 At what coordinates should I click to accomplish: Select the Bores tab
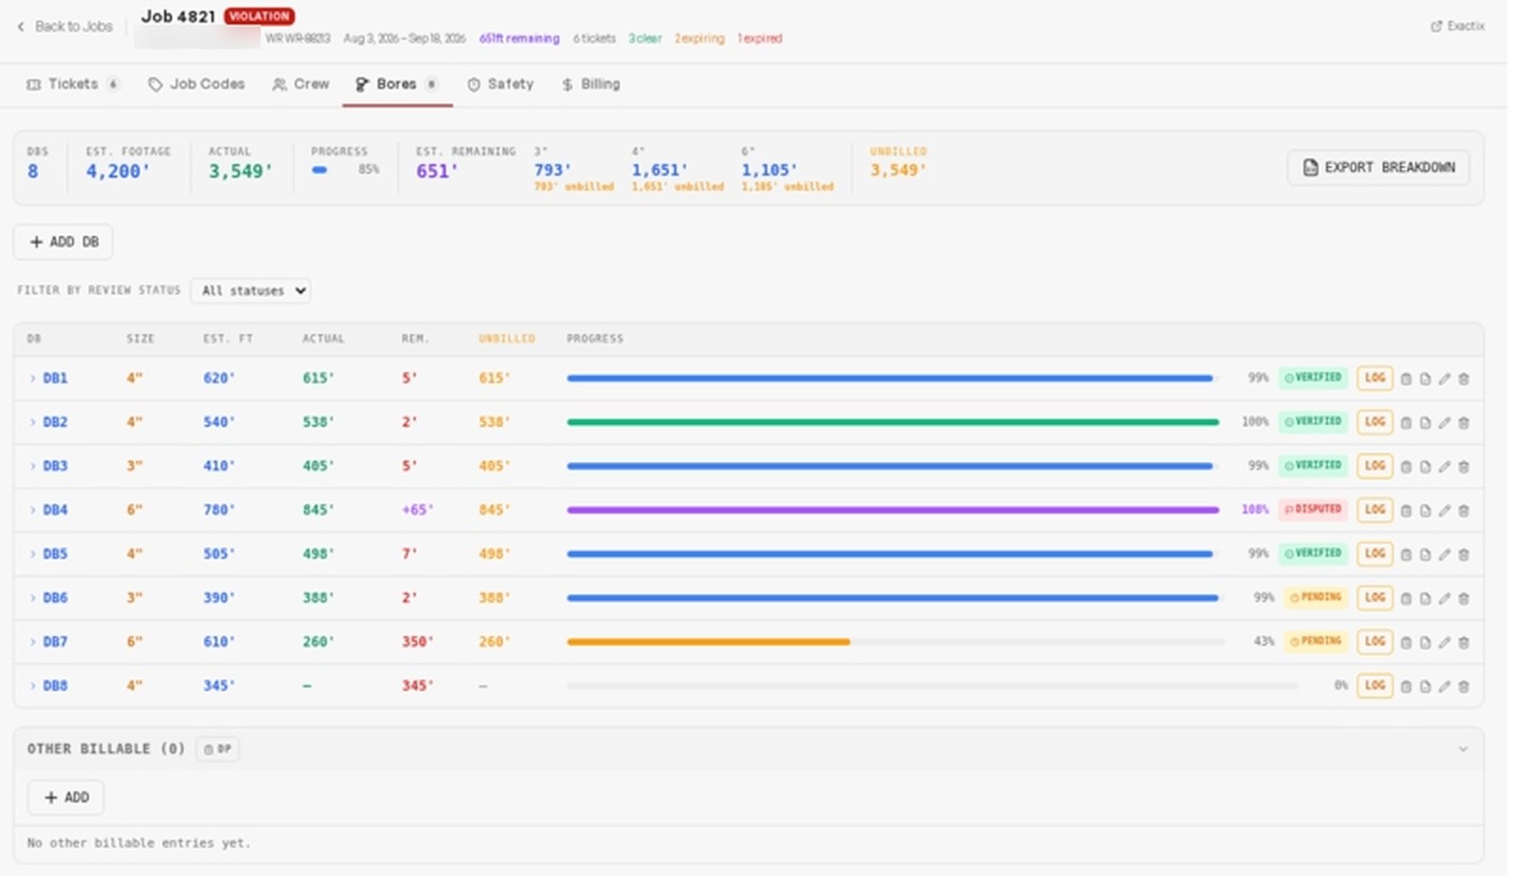(x=397, y=84)
